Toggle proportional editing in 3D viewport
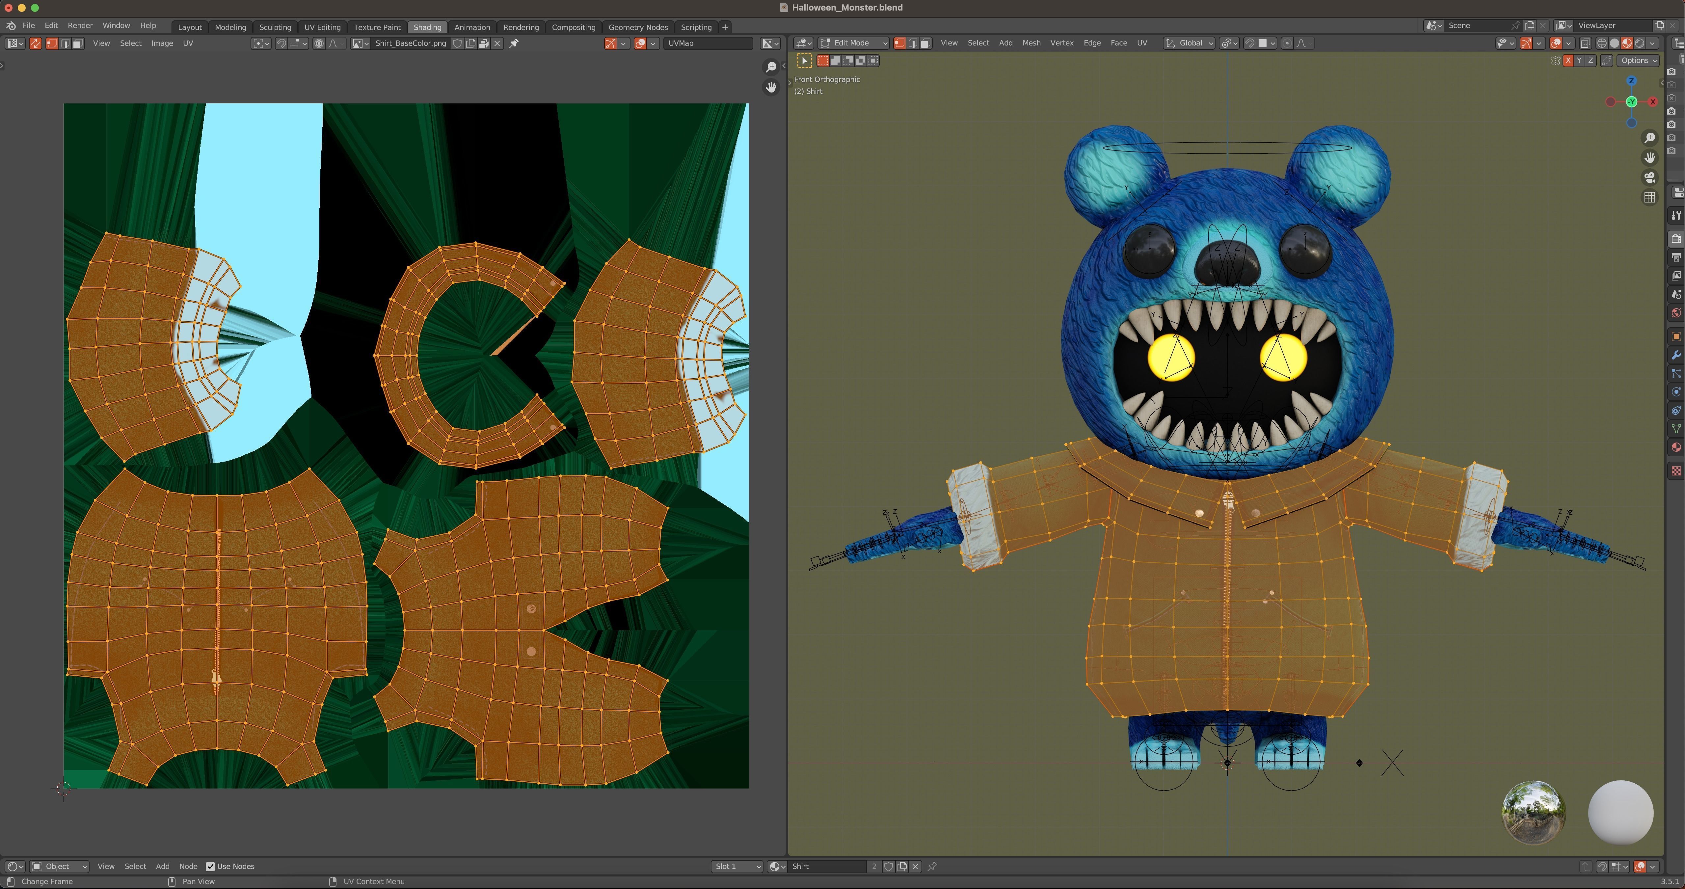This screenshot has width=1685, height=889. point(1287,43)
